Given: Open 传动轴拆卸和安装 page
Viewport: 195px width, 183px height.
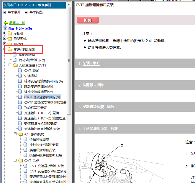Looking at the screenshot, I should 32,60.
